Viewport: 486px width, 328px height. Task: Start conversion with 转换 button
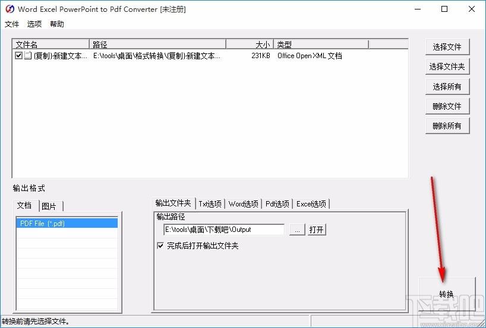tap(447, 294)
